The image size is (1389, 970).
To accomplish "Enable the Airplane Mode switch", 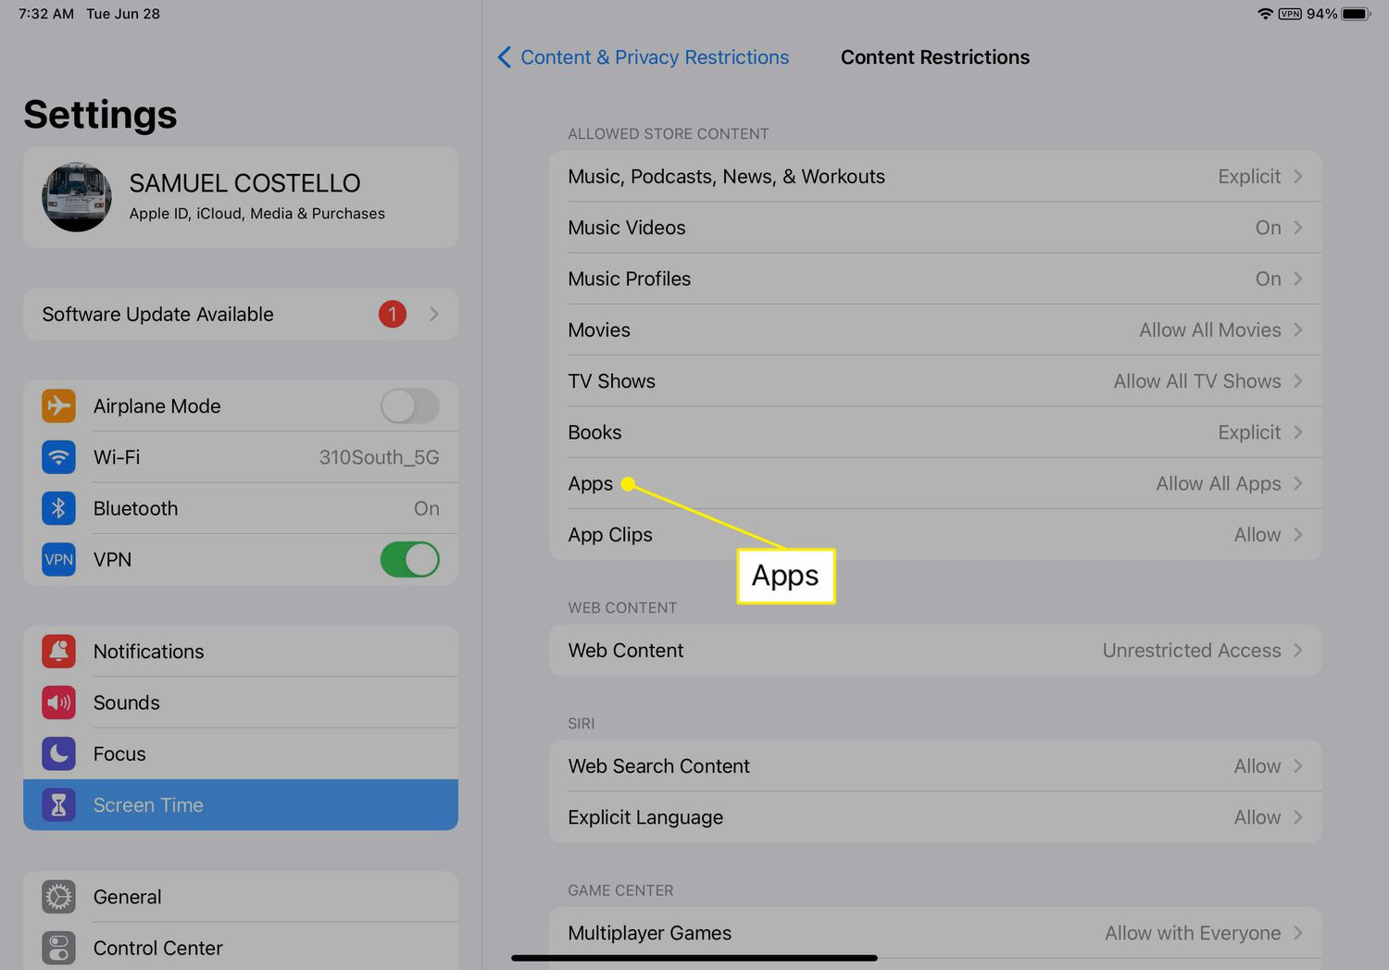I will (x=409, y=406).
